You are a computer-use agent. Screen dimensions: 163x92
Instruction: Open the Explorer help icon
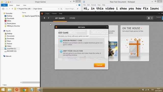pyautogui.click(x=79, y=5)
